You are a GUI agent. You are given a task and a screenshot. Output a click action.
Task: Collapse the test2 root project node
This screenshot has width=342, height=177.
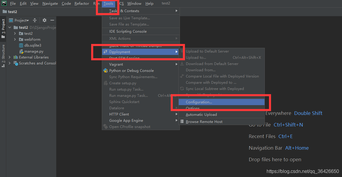[9, 28]
